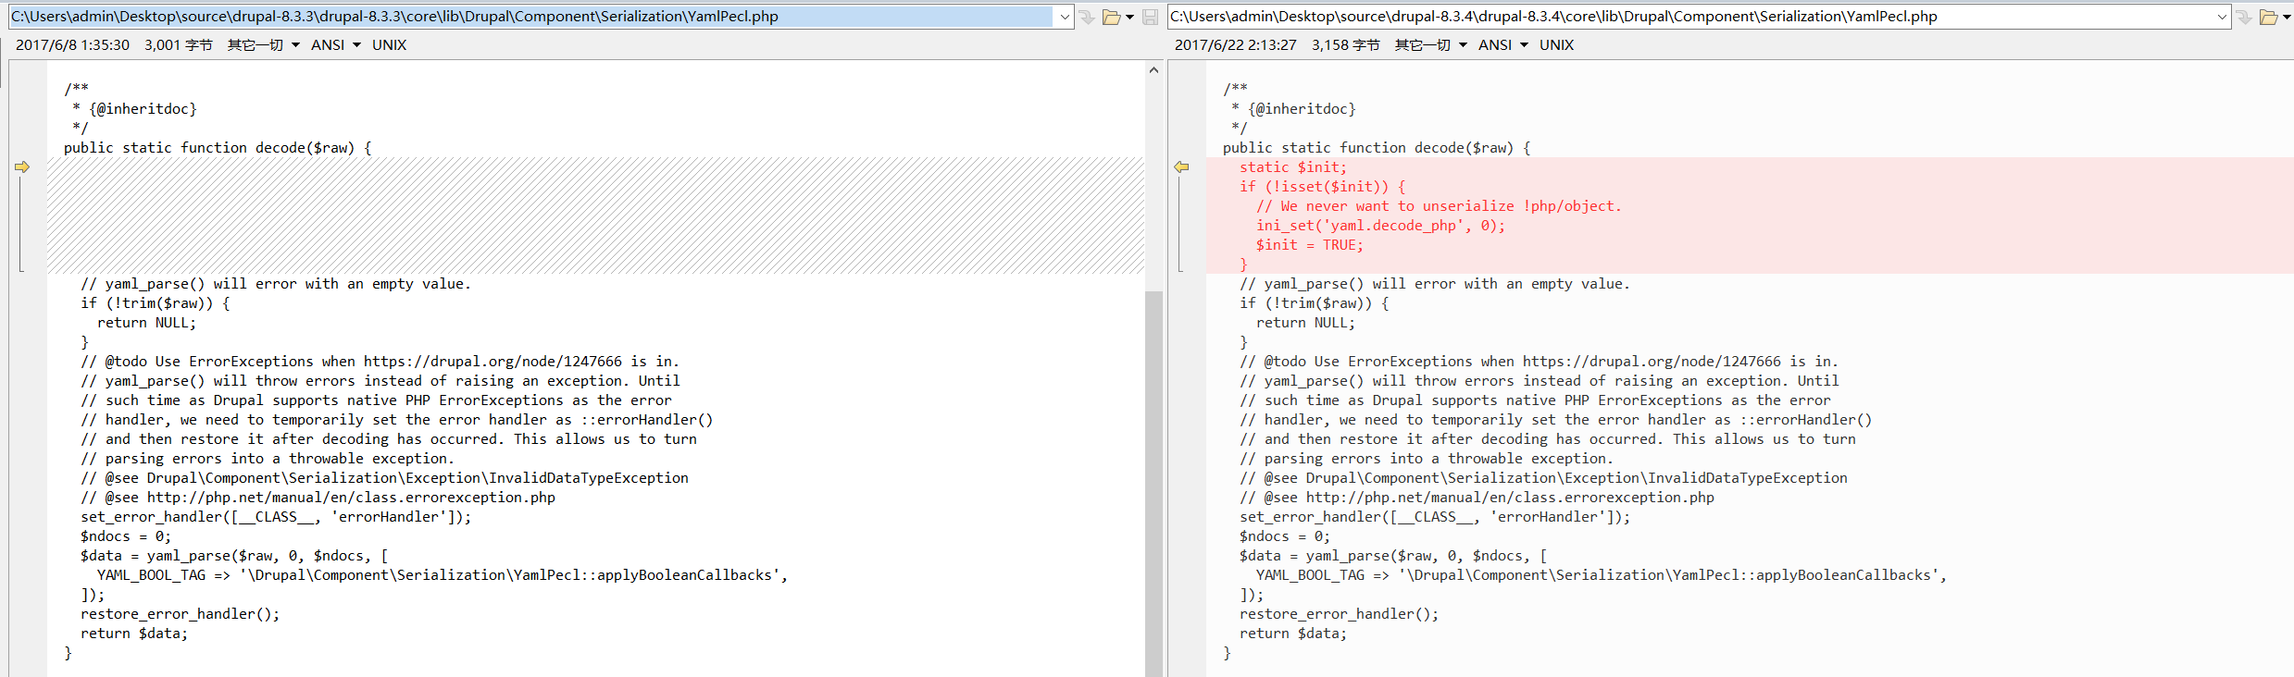Click the right pane {@inheritdoc} comment line
The height and width of the screenshot is (677, 2294).
(x=1294, y=109)
